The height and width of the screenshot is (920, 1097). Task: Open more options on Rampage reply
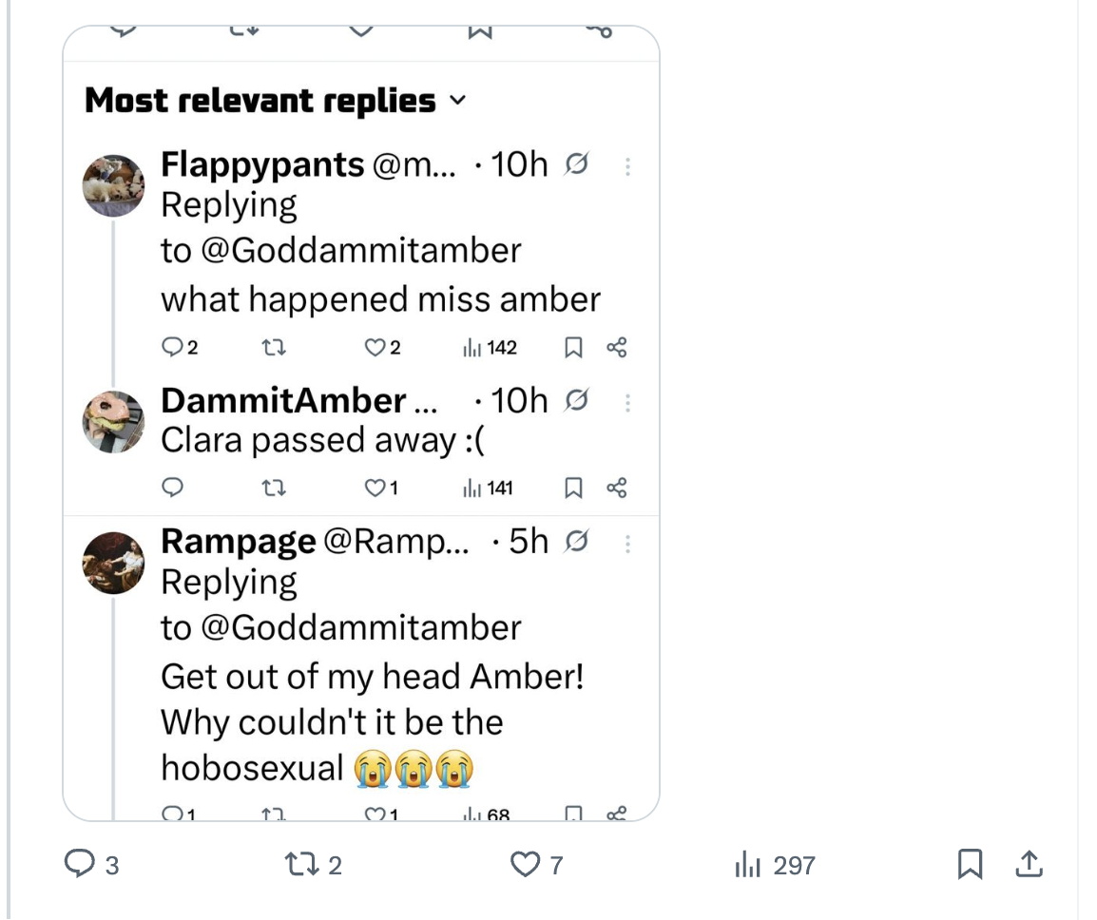[627, 543]
